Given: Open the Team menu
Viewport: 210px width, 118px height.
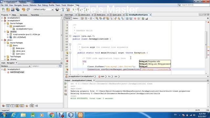Looking at the screenshot, I should pyautogui.click(x=58, y=5).
